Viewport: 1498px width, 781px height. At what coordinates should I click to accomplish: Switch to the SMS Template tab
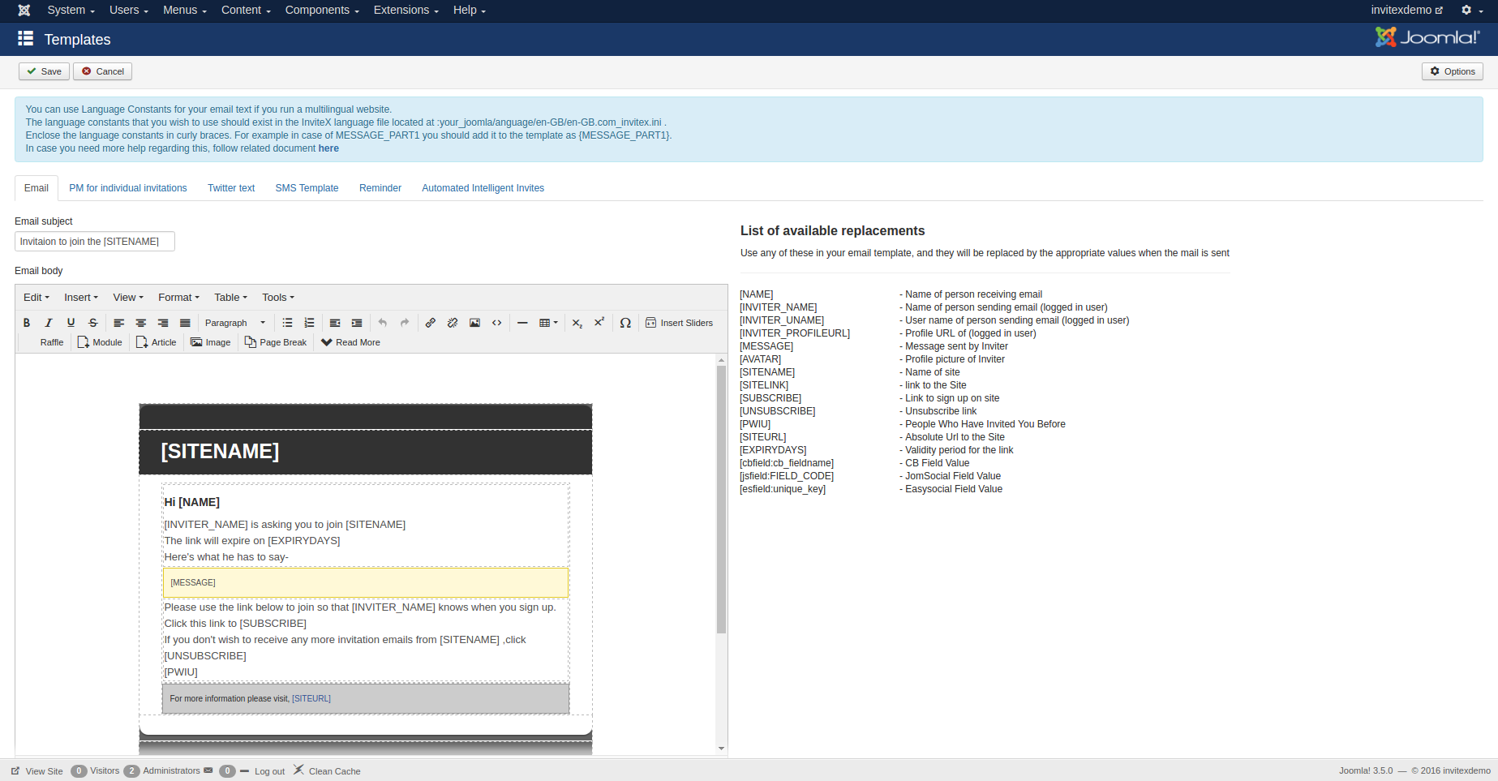(307, 188)
